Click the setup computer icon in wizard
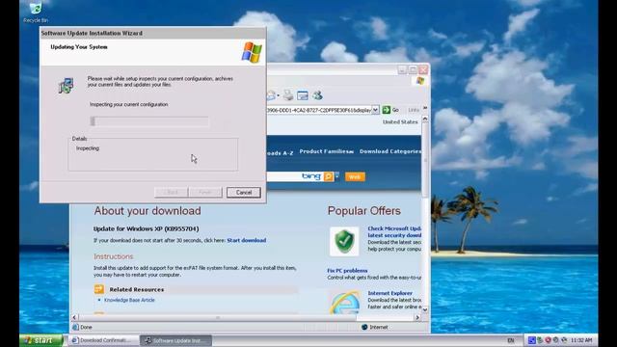The height and width of the screenshot is (347, 617). 67,86
